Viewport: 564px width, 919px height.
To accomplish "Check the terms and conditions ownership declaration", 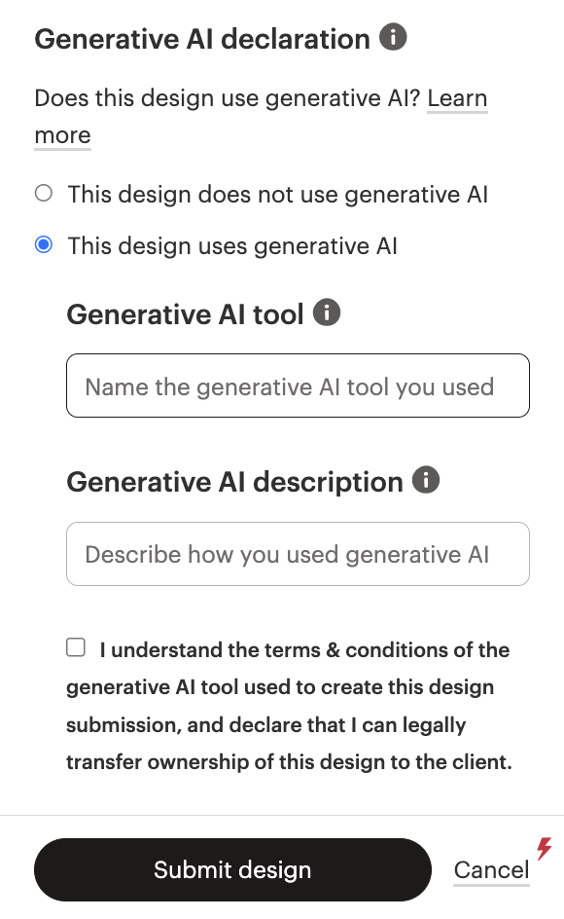I will [x=75, y=646].
